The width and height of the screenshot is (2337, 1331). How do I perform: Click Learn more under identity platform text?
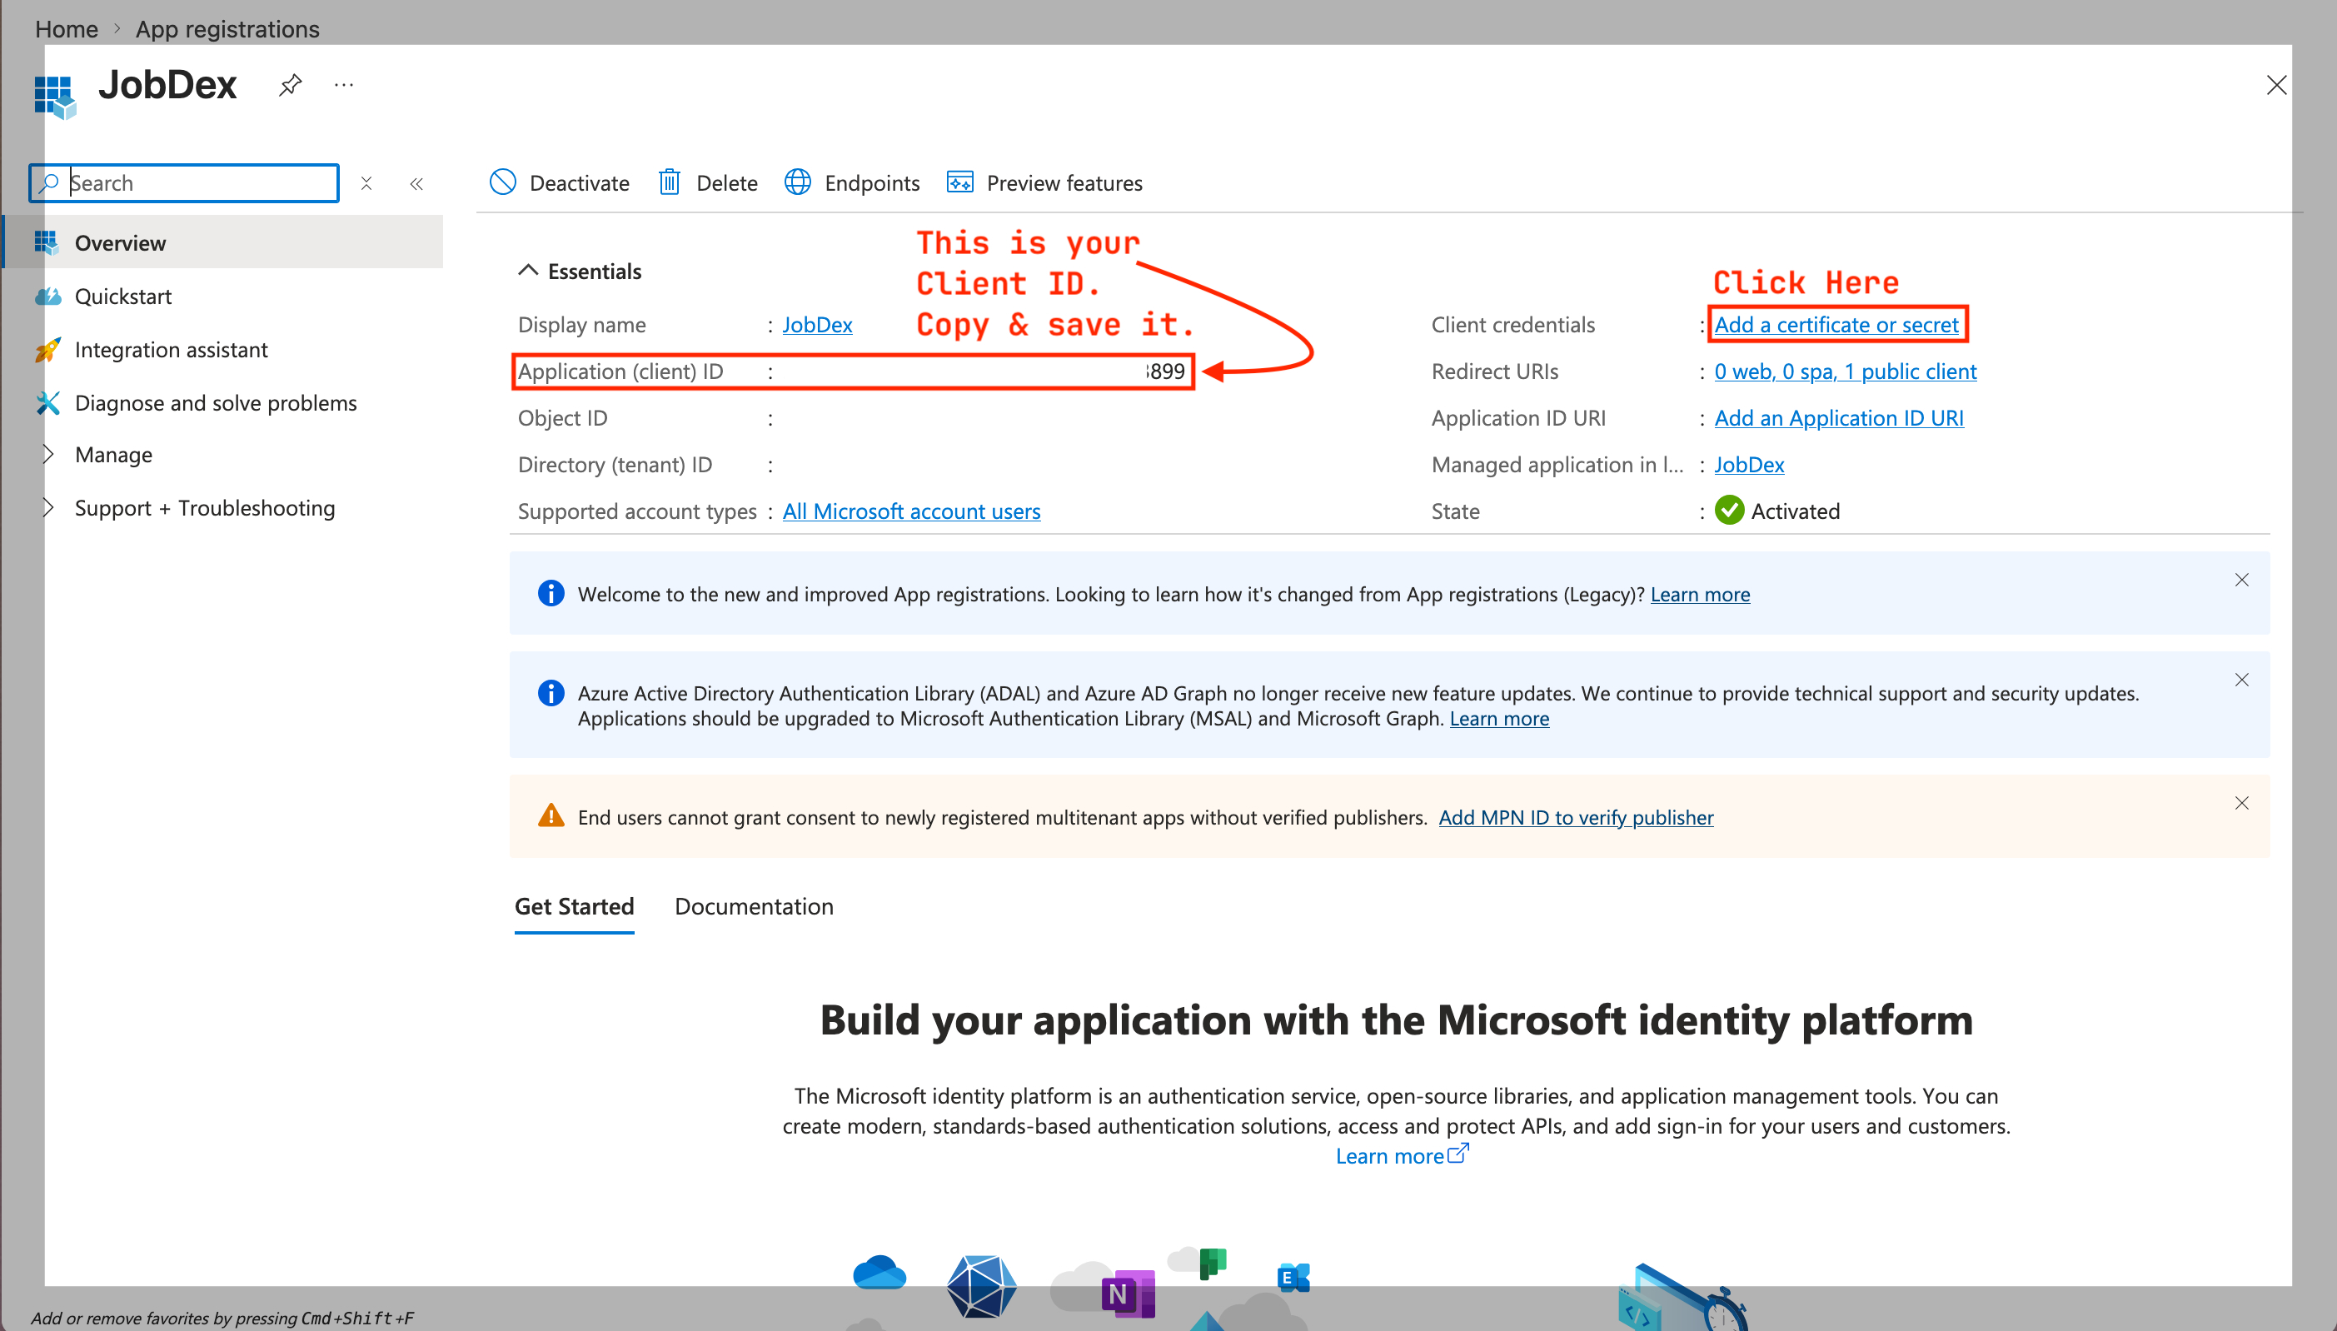[1401, 1155]
